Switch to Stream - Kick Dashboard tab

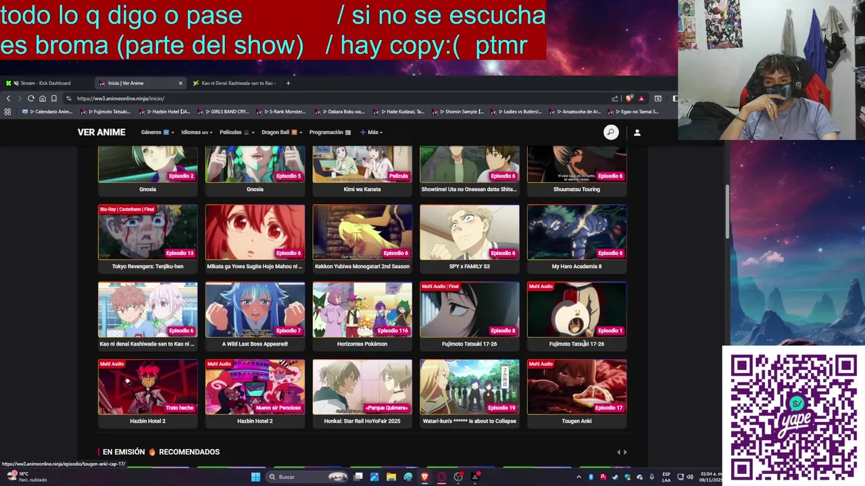point(45,83)
